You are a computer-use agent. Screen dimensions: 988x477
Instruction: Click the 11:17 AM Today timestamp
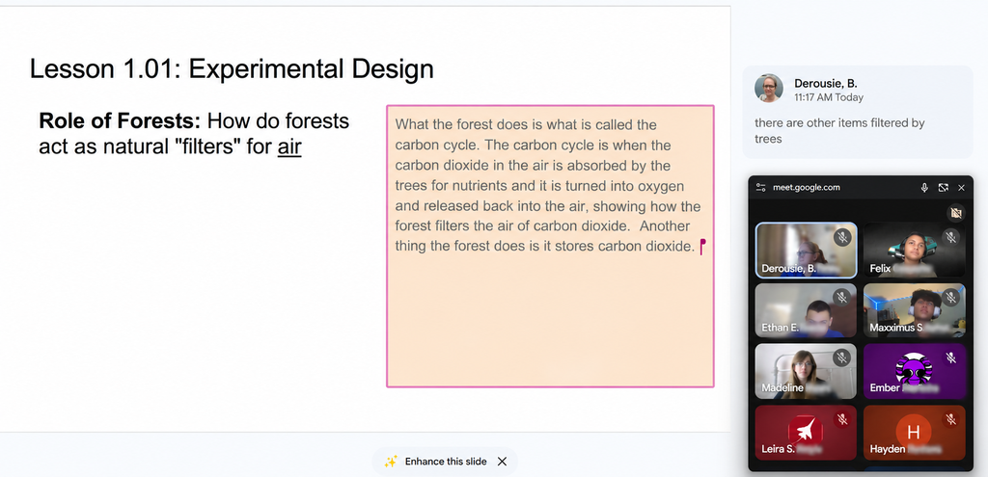(829, 97)
